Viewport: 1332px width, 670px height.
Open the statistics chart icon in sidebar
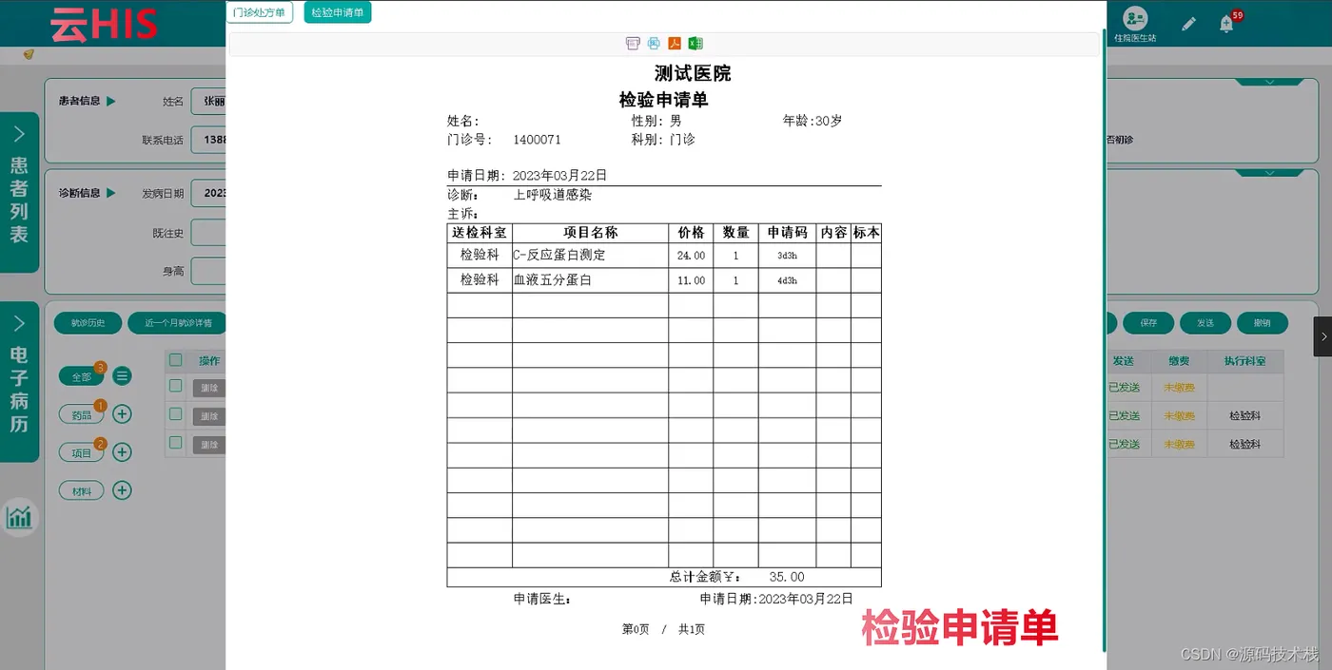click(x=19, y=517)
